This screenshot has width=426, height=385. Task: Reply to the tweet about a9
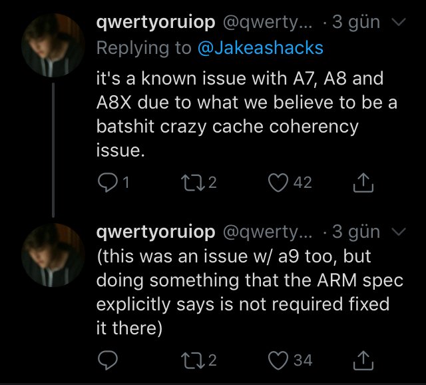pos(106,360)
